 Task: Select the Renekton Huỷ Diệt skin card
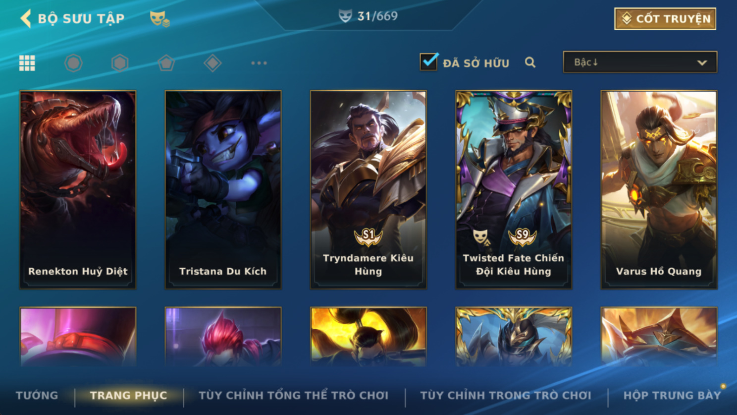(78, 189)
